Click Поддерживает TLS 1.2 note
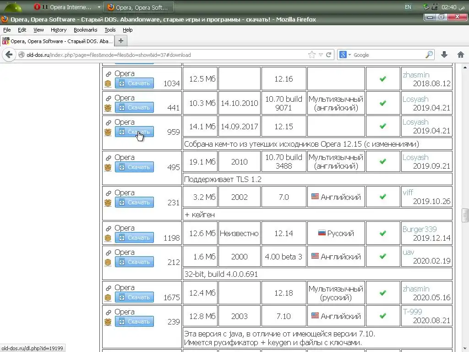Viewport: 469px width, 352px height. point(223,179)
